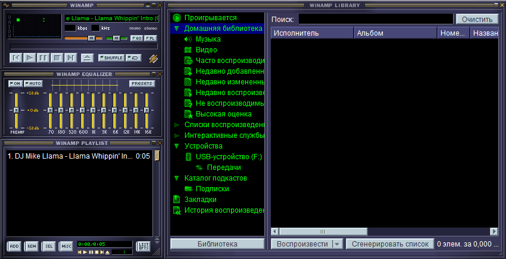
Task: Click the Библиотека button
Action: [x=217, y=244]
